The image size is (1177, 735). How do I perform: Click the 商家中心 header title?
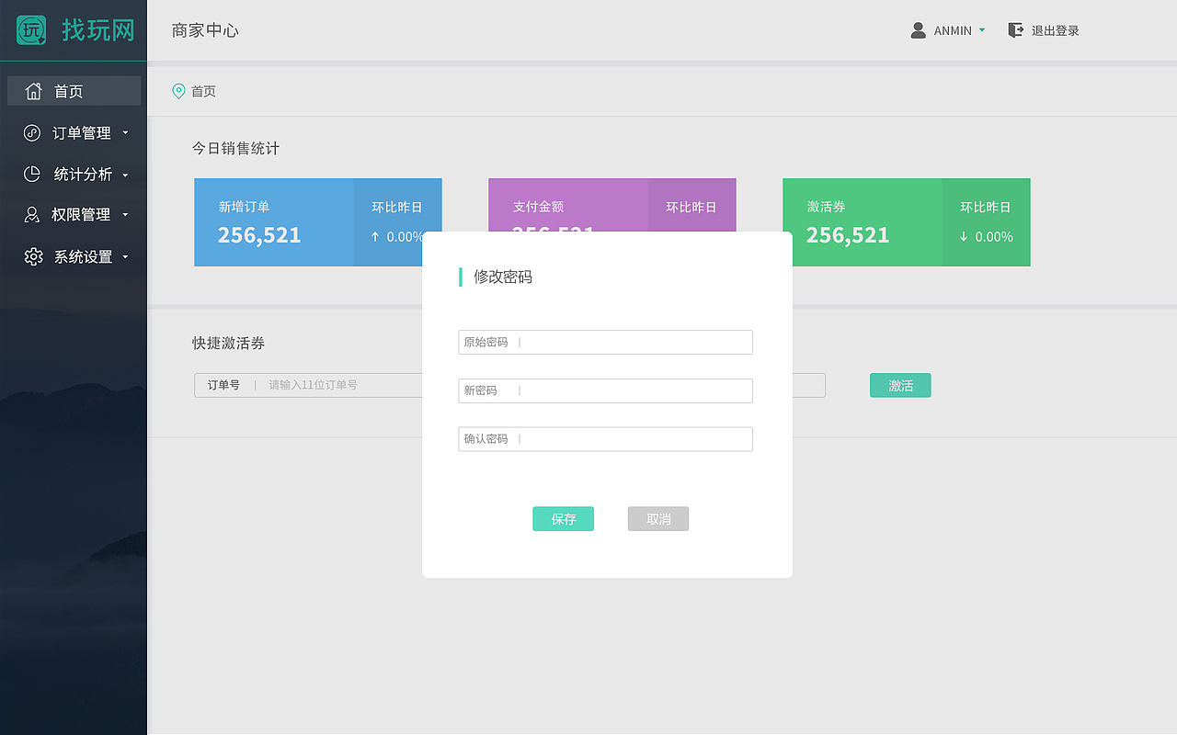coord(205,30)
